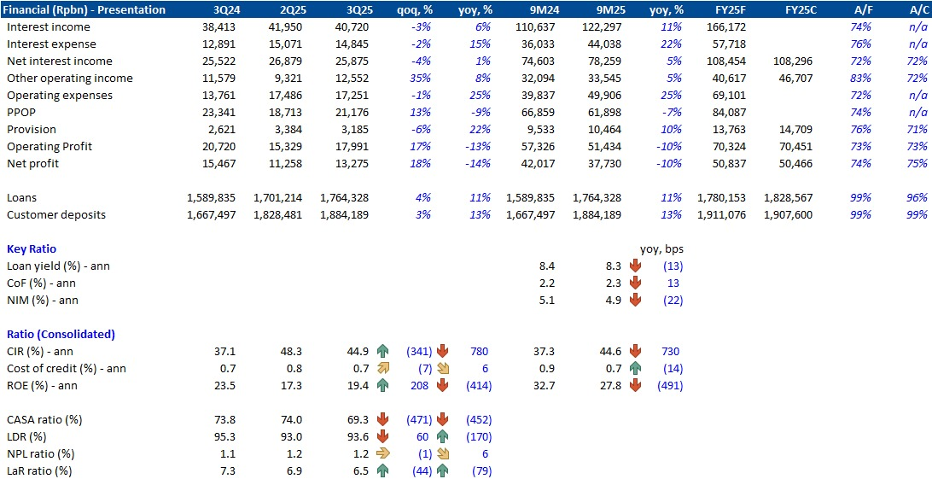932x479 pixels.
Task: Click yellow diagonal-down arrow before NPL ratio 6
Action: coord(443,453)
